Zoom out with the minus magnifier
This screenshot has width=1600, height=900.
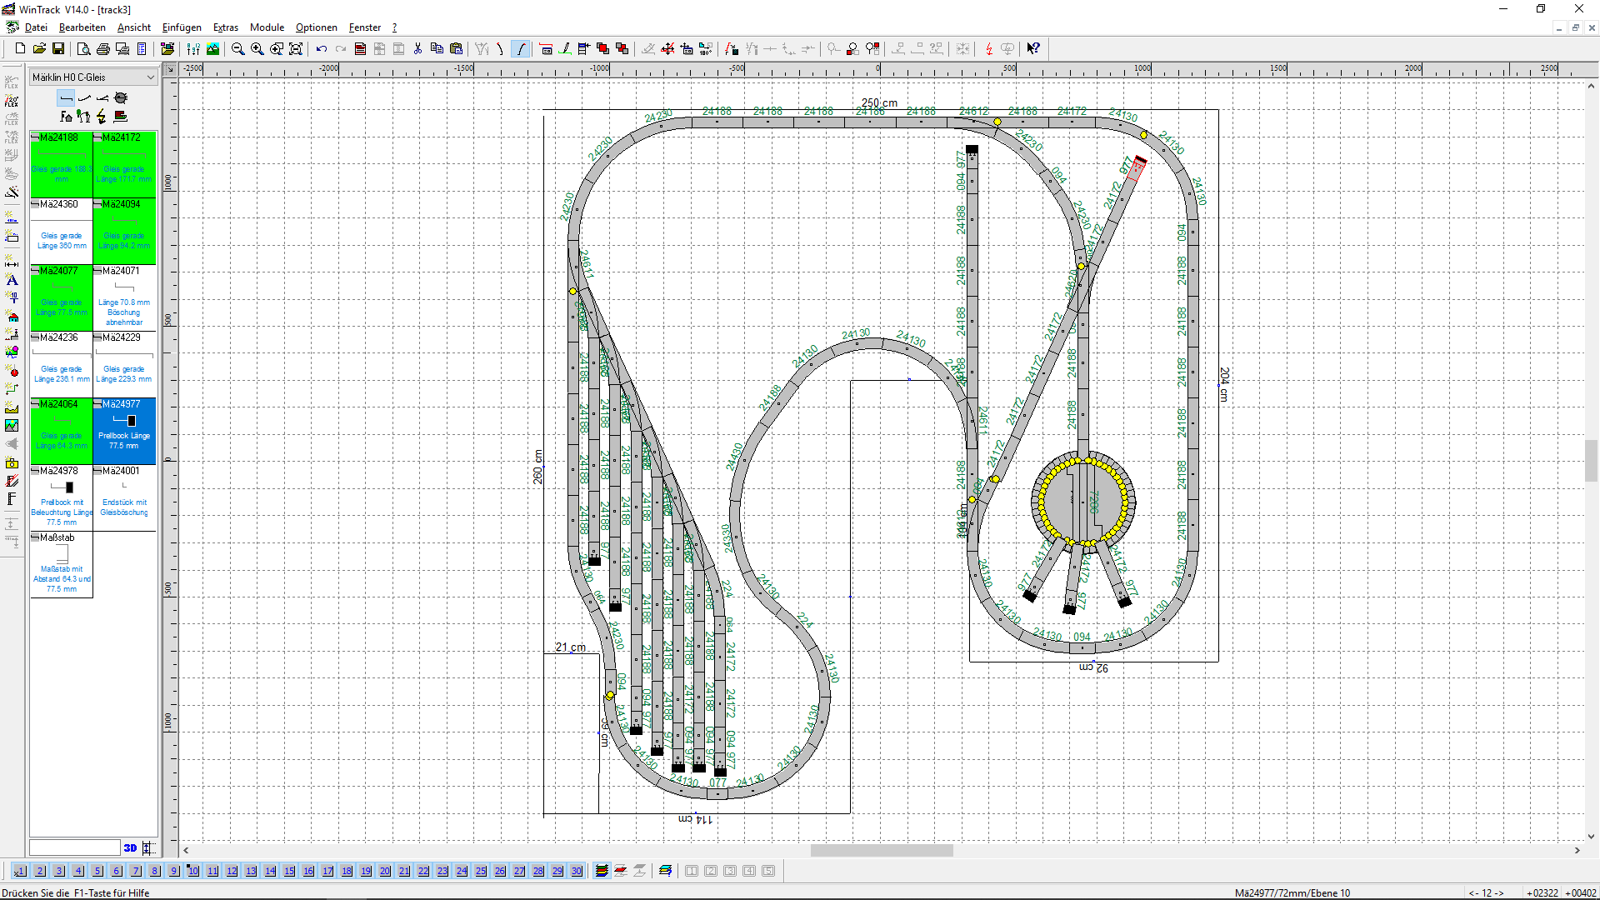237,49
